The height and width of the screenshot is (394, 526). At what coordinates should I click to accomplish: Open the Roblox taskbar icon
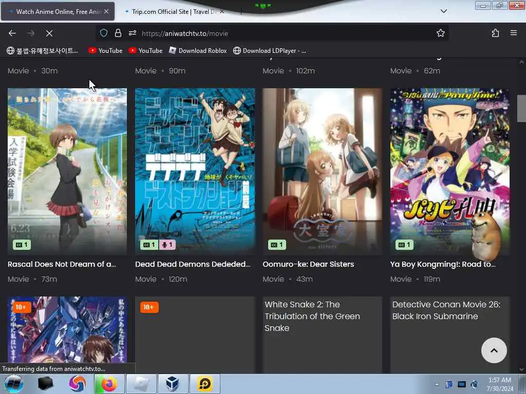(141, 384)
